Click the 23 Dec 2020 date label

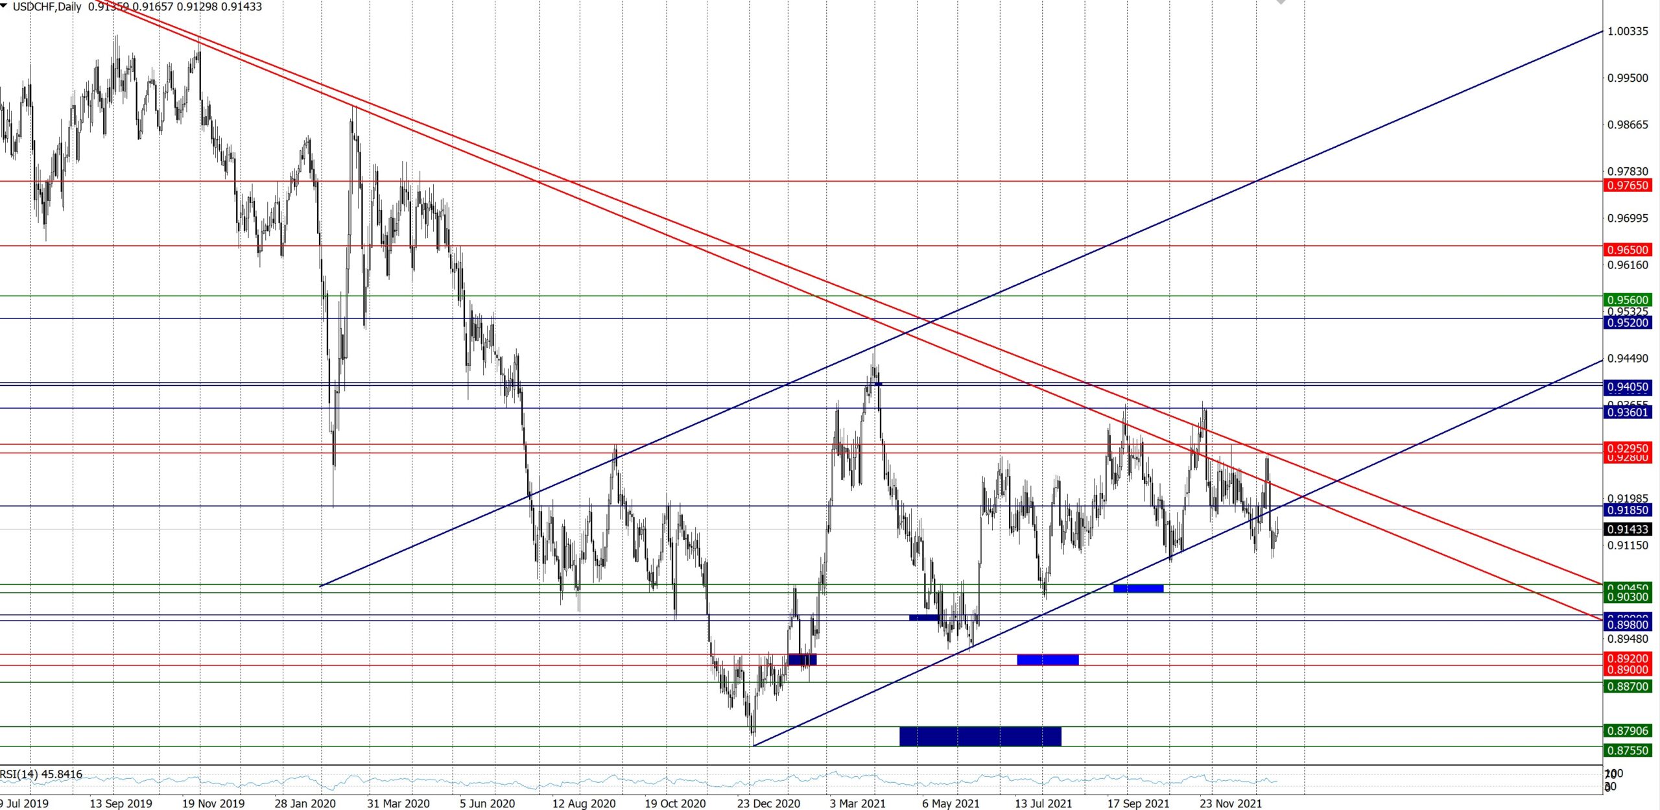(x=768, y=804)
